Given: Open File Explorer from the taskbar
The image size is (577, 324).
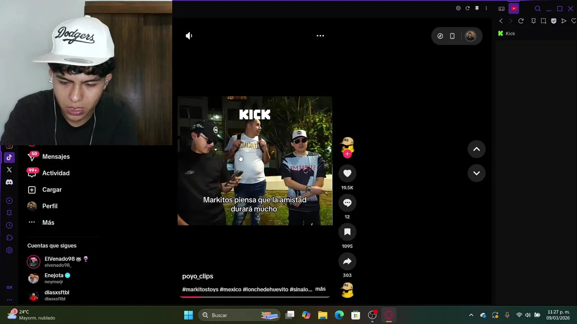Looking at the screenshot, I should (323, 315).
